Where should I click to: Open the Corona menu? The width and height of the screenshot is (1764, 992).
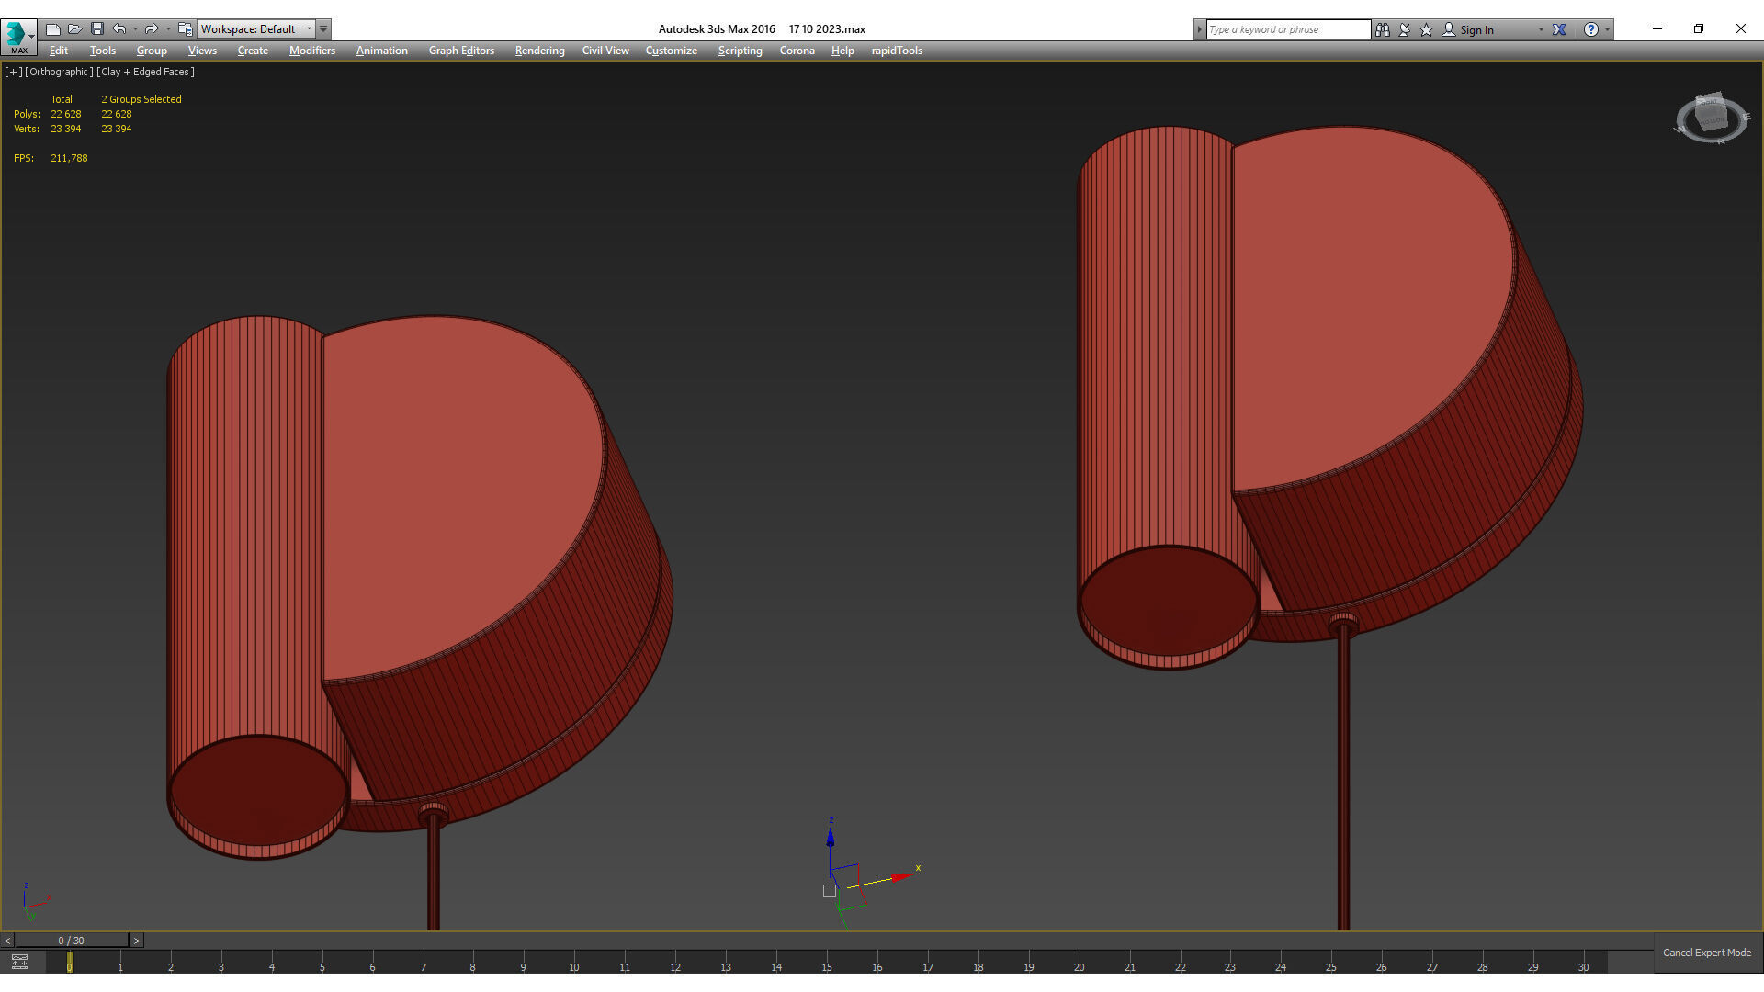click(797, 51)
